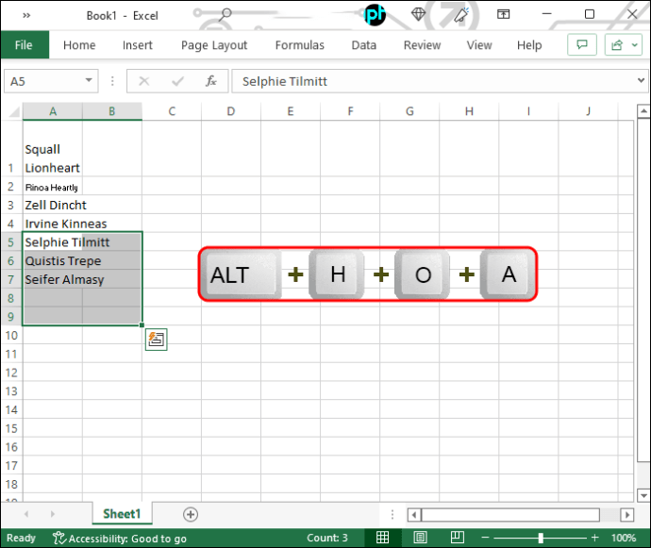Switch to the Data tab
Viewport: 651px width, 548px height.
(363, 45)
